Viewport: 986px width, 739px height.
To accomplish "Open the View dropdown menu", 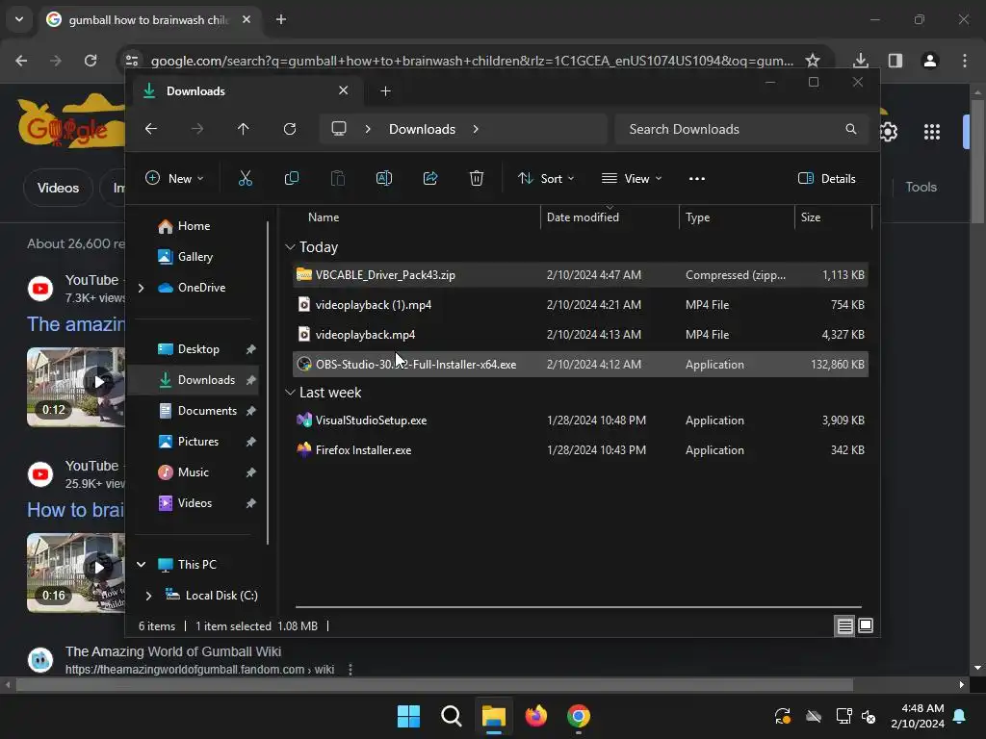I will 632,178.
